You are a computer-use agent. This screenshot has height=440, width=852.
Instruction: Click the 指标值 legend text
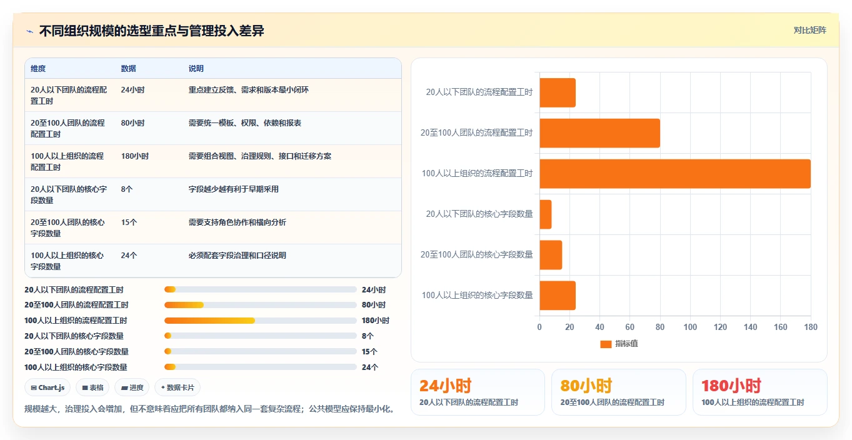click(x=626, y=344)
